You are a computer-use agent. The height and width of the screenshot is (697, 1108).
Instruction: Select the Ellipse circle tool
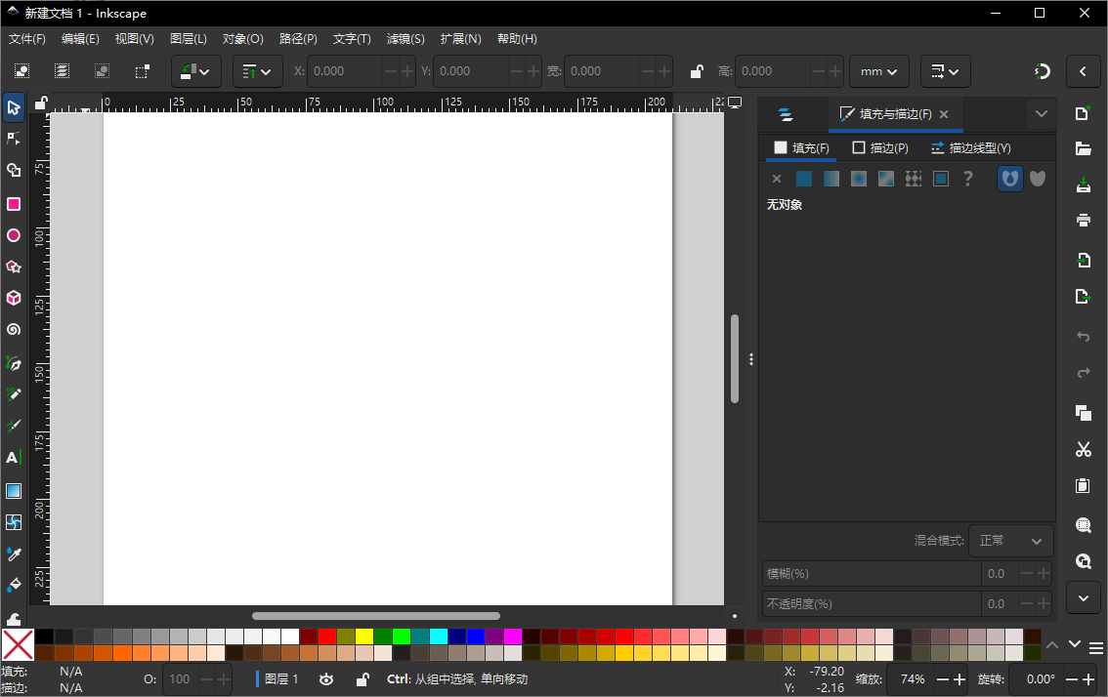tap(14, 235)
